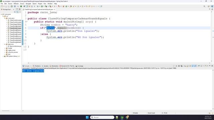Close the ClaseStringCompararCadenasUsandoEquals.java editor tab
This screenshot has width=214, height=120.
(55, 9)
